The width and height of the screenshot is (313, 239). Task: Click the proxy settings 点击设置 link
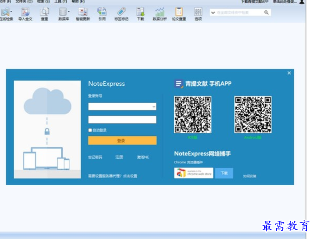pyautogui.click(x=130, y=176)
